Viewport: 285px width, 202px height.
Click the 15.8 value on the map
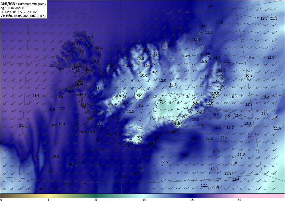51,171
